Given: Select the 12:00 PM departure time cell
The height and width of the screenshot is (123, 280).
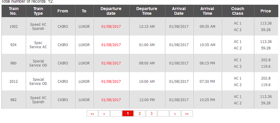Looking at the screenshot, I should pos(147,100).
